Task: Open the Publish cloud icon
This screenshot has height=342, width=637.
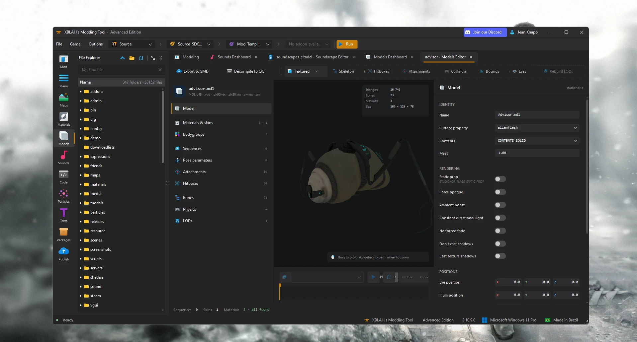Action: [63, 254]
